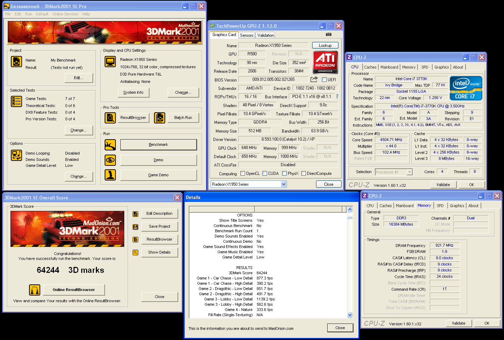The image size is (504, 340).
Task: Open the Graphics tab in lower CPU-Z window
Action: click(457, 206)
